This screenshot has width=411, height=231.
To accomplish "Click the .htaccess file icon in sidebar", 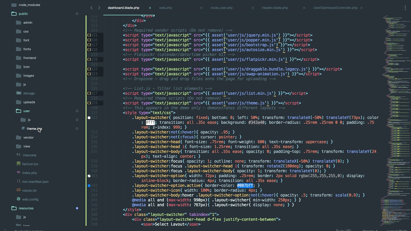I will pos(18,155).
